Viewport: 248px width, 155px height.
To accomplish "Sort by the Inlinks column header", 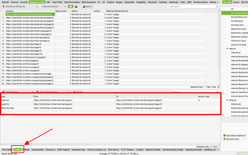I will 100,11.
